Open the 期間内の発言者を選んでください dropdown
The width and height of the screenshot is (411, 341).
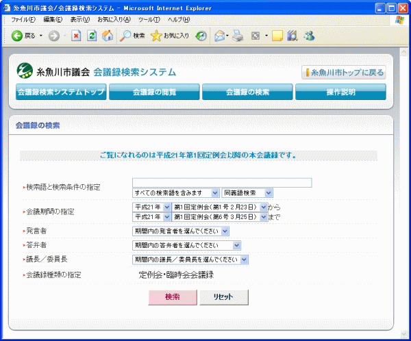click(x=181, y=231)
